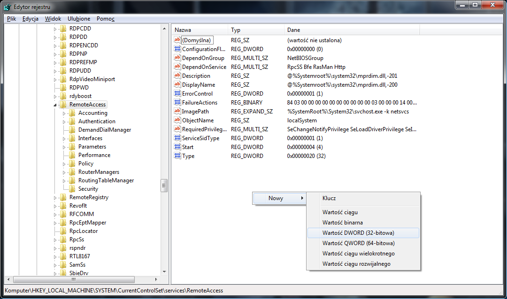This screenshot has width=507, height=299.
Task: Click the ServiceSidType DWORD icon
Action: 177,138
